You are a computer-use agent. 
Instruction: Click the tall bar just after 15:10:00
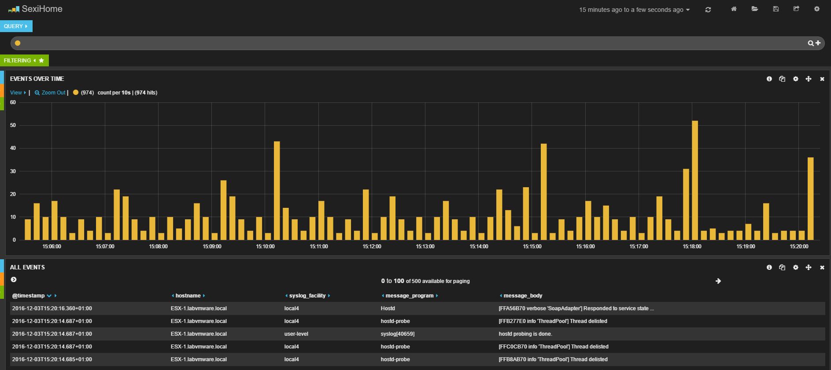tap(277, 191)
